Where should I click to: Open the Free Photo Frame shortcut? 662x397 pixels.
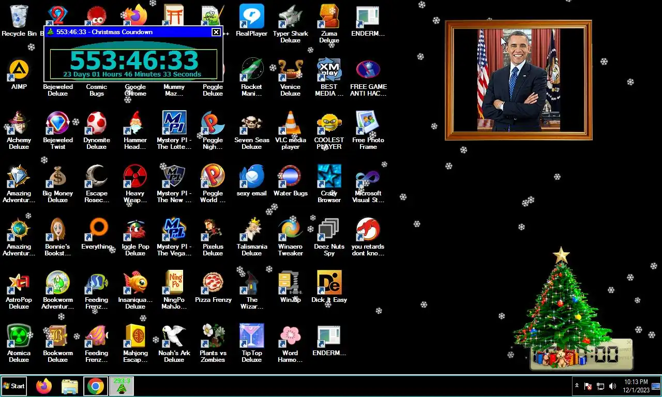click(368, 130)
